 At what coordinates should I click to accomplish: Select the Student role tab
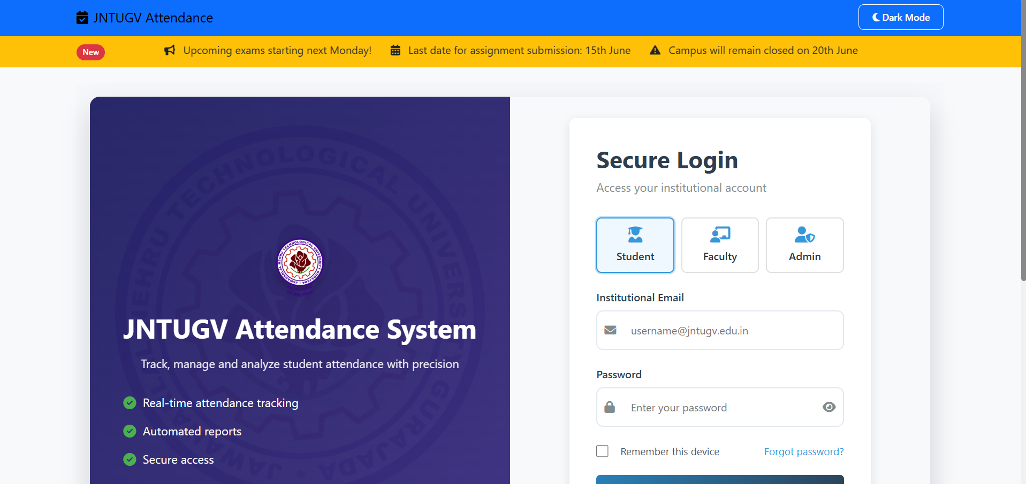coord(635,245)
